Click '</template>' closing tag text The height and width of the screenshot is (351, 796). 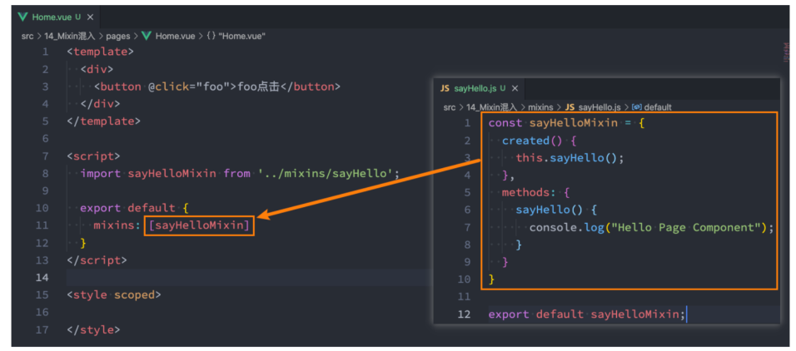103,121
